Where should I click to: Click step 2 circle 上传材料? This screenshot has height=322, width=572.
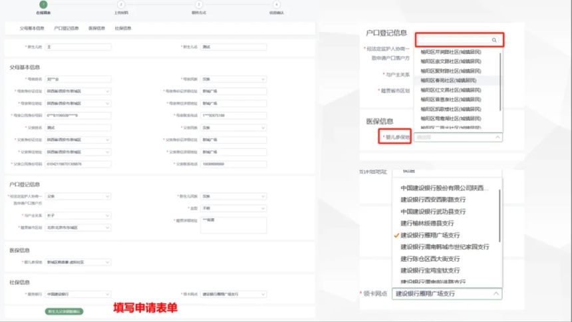[120, 5]
